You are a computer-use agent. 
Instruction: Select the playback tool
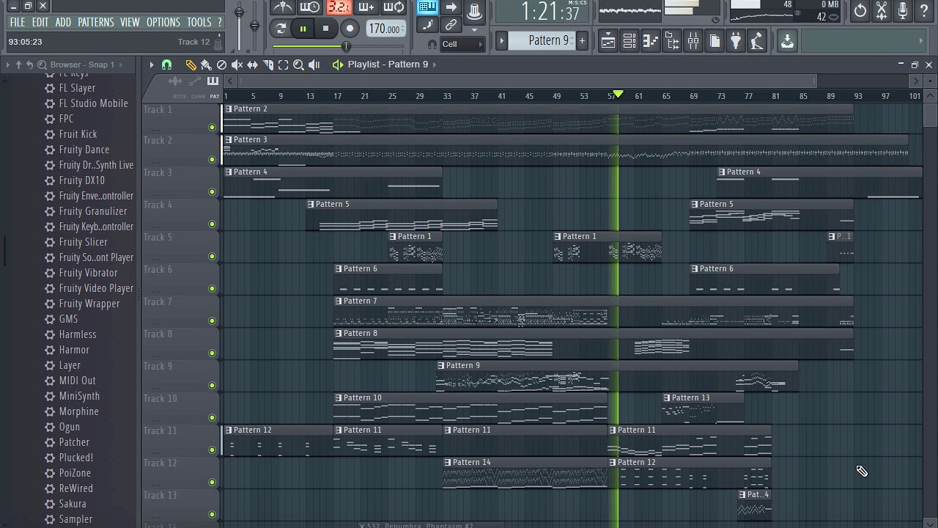pos(314,65)
